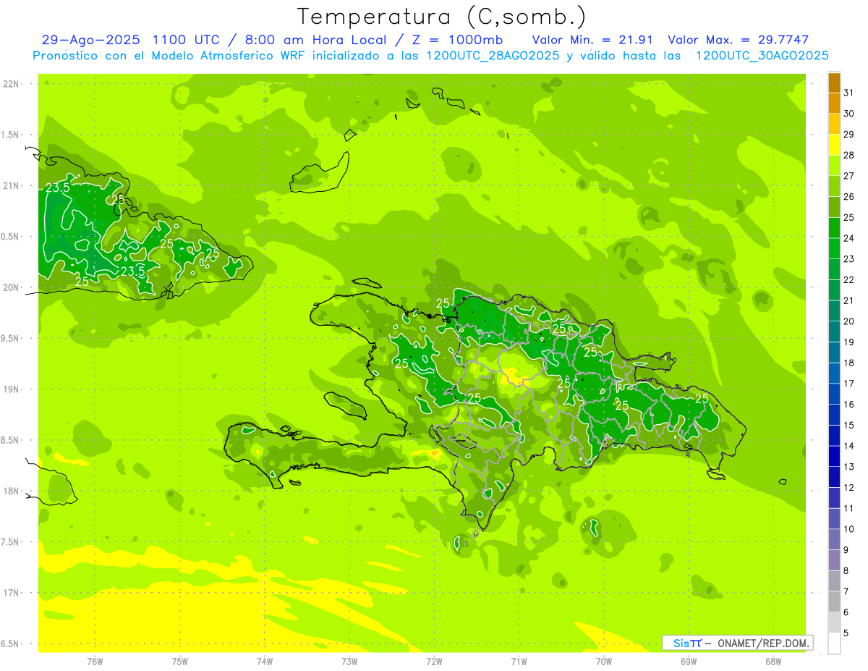Pick the teal legend swatch between 19 and 20
This screenshot has height=671, width=868.
pyautogui.click(x=834, y=332)
